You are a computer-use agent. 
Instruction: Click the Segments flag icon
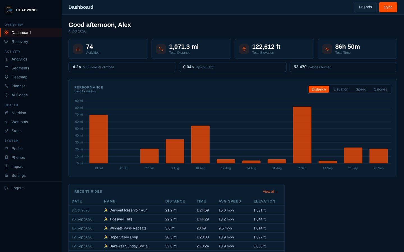(x=6, y=68)
